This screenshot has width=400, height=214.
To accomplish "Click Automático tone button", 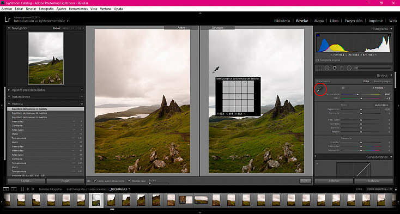I will click(x=381, y=105).
